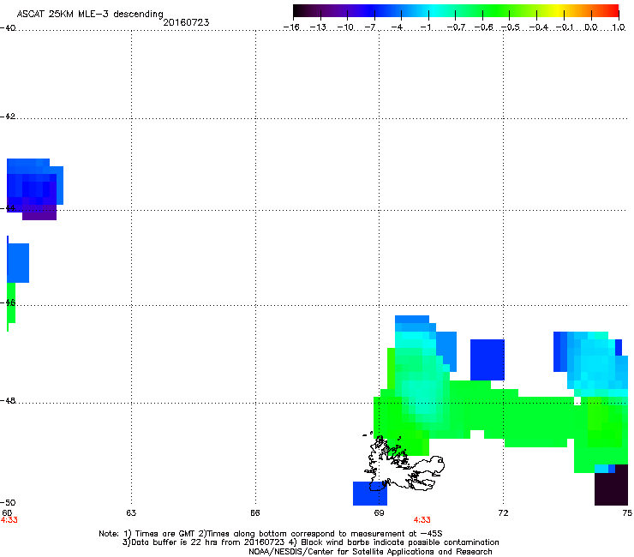Click the red 4:33 time between 69 and 72
Screen dimensions: 634x557
(422, 520)
